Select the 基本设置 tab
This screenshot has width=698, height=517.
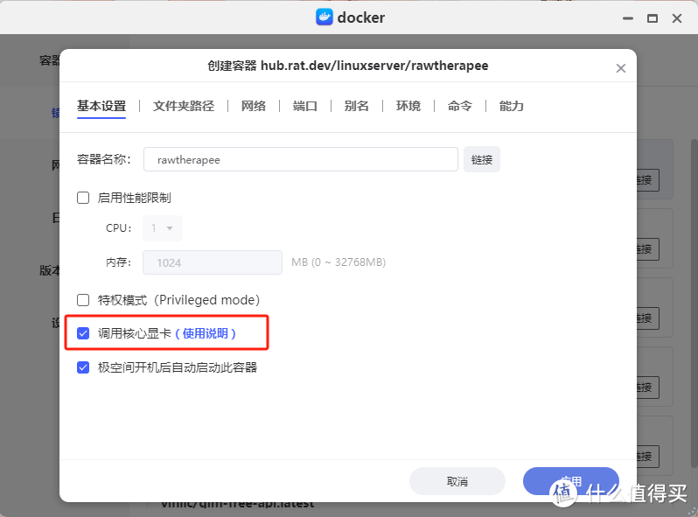101,106
